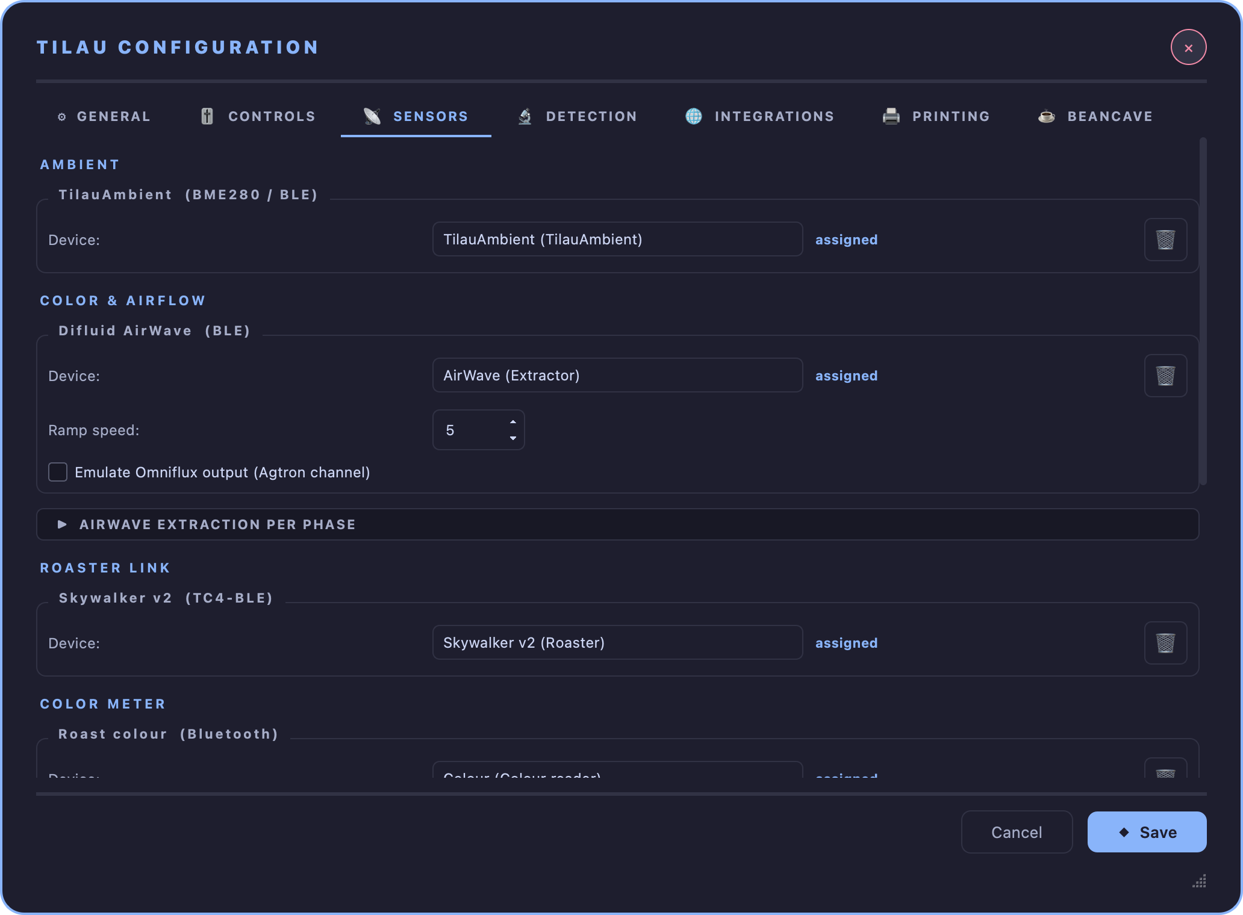Trash the Skywalker v2 Roaster device

pyautogui.click(x=1165, y=643)
